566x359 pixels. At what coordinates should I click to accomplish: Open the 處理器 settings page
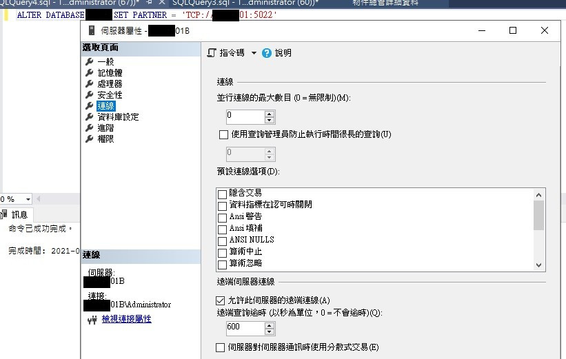click(x=110, y=83)
